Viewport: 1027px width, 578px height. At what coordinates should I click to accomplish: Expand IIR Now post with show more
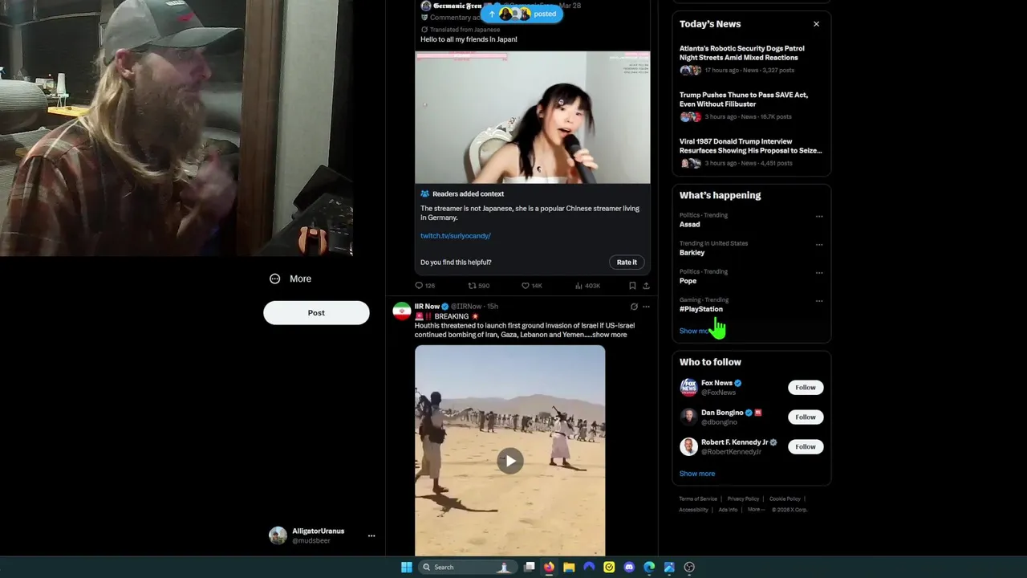pos(609,335)
